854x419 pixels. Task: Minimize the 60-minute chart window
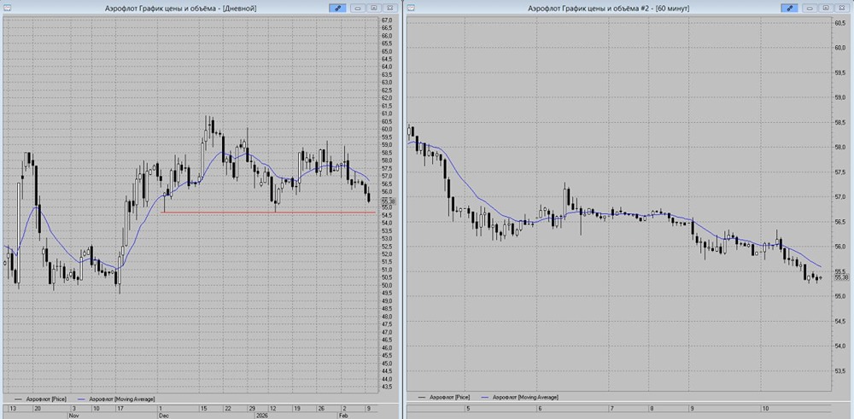[810, 9]
